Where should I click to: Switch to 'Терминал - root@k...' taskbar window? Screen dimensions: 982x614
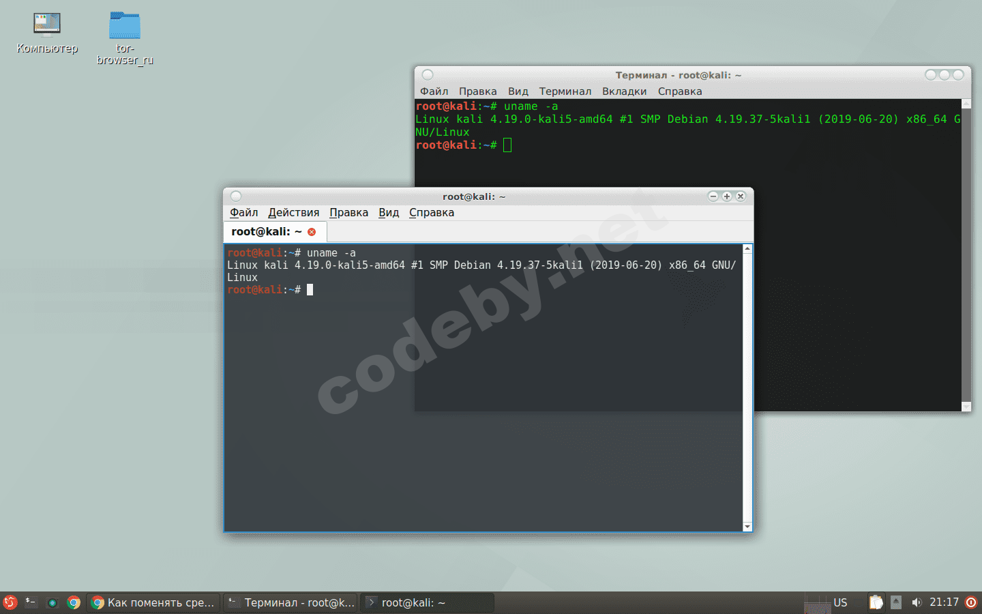291,602
